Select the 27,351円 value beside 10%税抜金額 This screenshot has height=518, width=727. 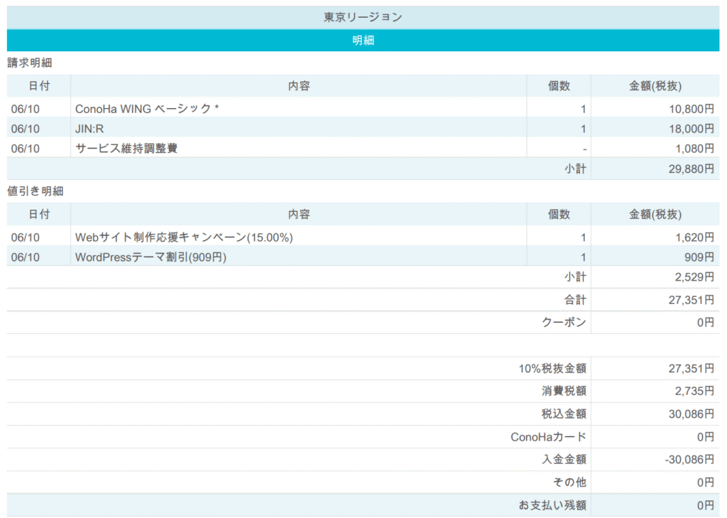pos(692,369)
